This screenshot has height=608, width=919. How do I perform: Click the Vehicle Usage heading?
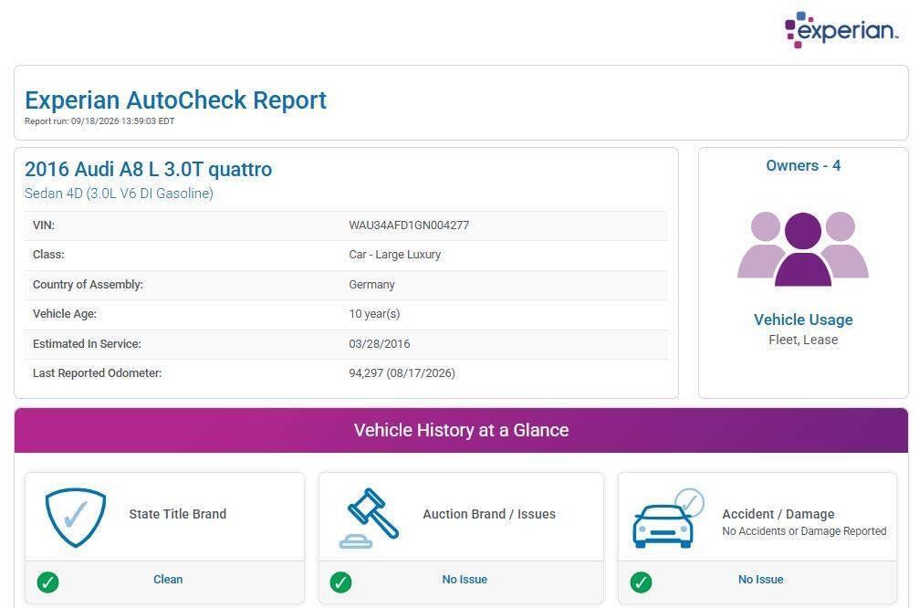coord(803,320)
